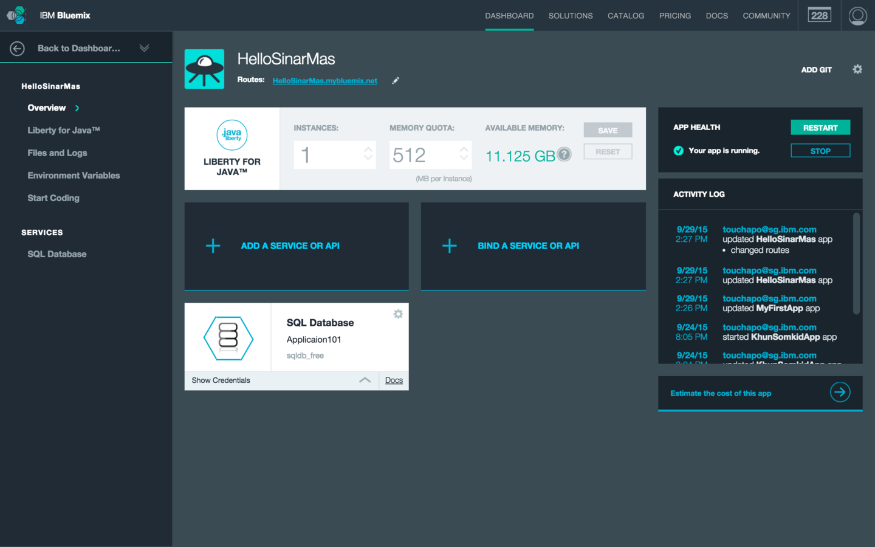Select the PRICING menu item
This screenshot has width=875, height=547.
(675, 16)
